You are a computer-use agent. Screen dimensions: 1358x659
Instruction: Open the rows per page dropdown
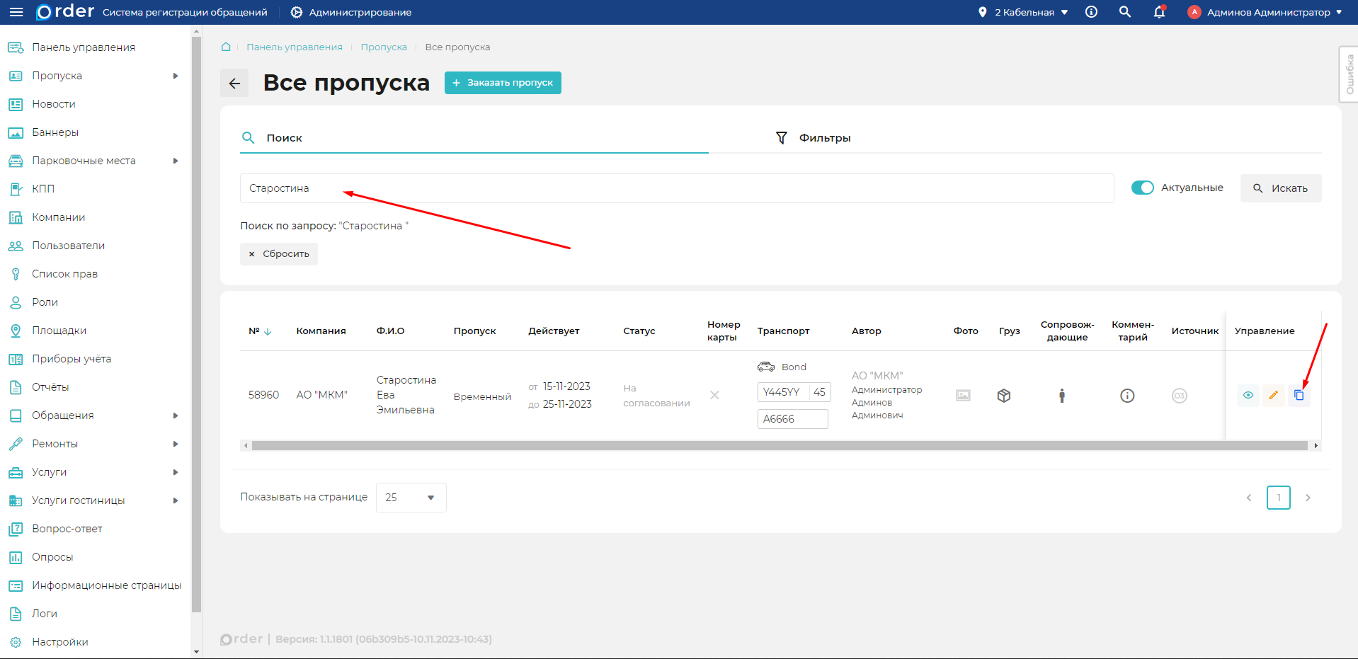[x=411, y=498]
